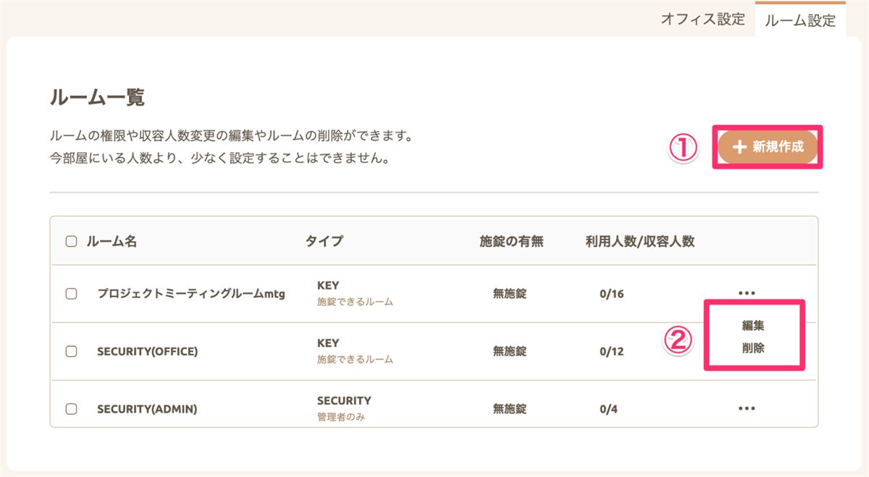Viewport: 869px width, 477px height.
Task: Select the ルーム設定 tab
Action: [800, 20]
